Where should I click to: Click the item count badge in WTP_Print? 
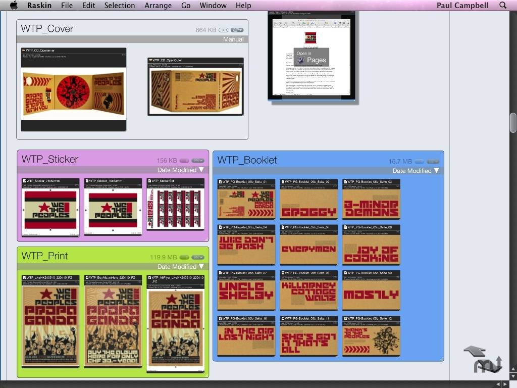point(184,257)
